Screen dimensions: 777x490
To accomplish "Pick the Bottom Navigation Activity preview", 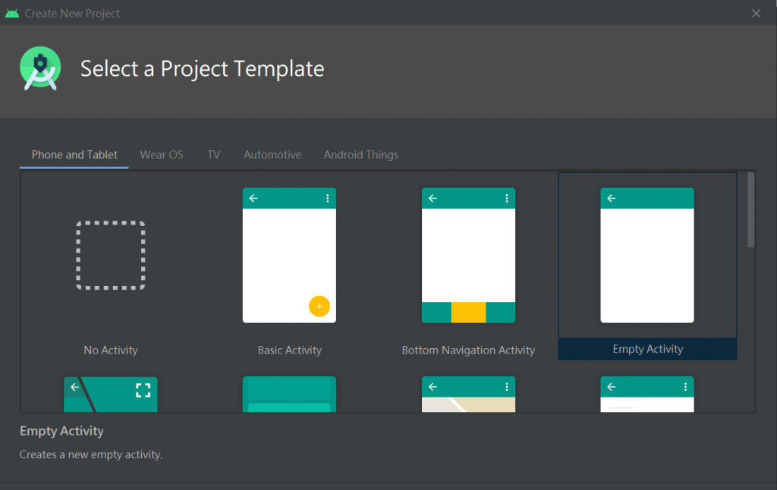I will pos(468,255).
